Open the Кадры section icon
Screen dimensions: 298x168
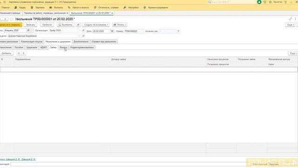[16, 7]
